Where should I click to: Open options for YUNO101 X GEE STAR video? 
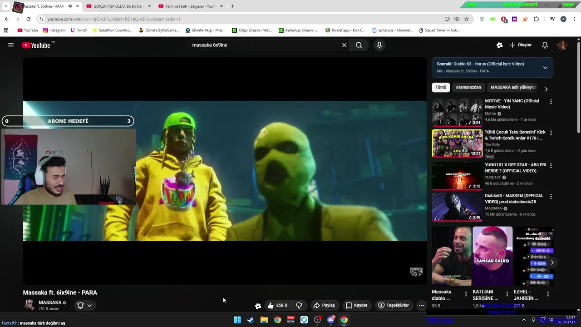tap(551, 166)
